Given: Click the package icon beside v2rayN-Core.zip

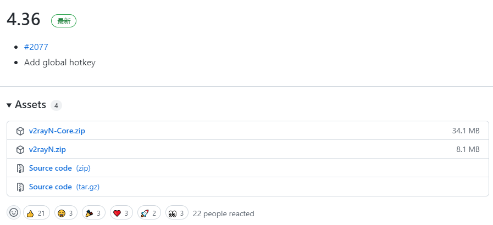Looking at the screenshot, I should (20, 131).
